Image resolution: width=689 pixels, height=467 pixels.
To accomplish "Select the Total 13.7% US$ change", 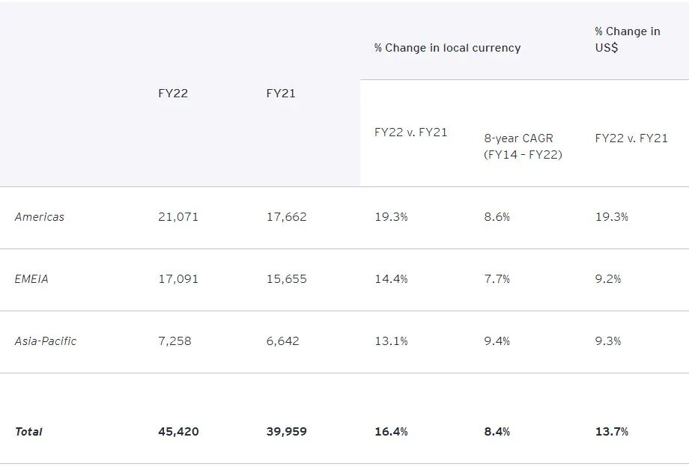I will [x=612, y=432].
